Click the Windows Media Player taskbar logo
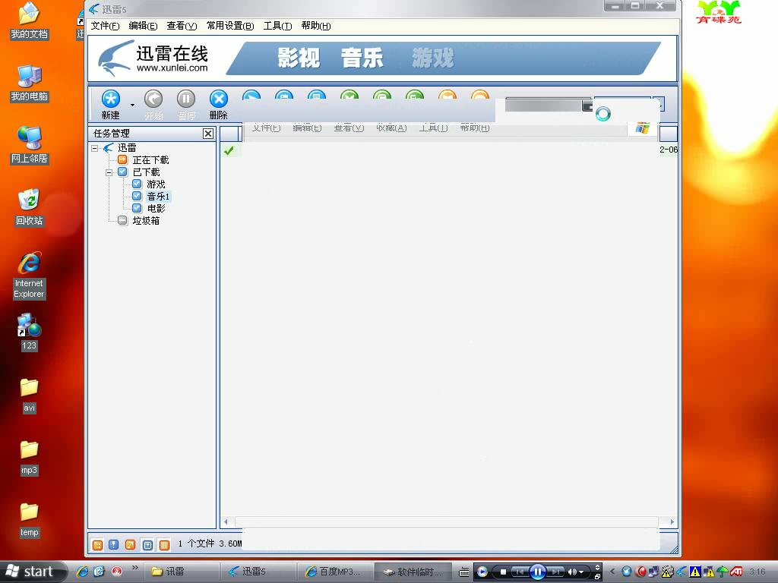The height and width of the screenshot is (583, 778). click(482, 572)
